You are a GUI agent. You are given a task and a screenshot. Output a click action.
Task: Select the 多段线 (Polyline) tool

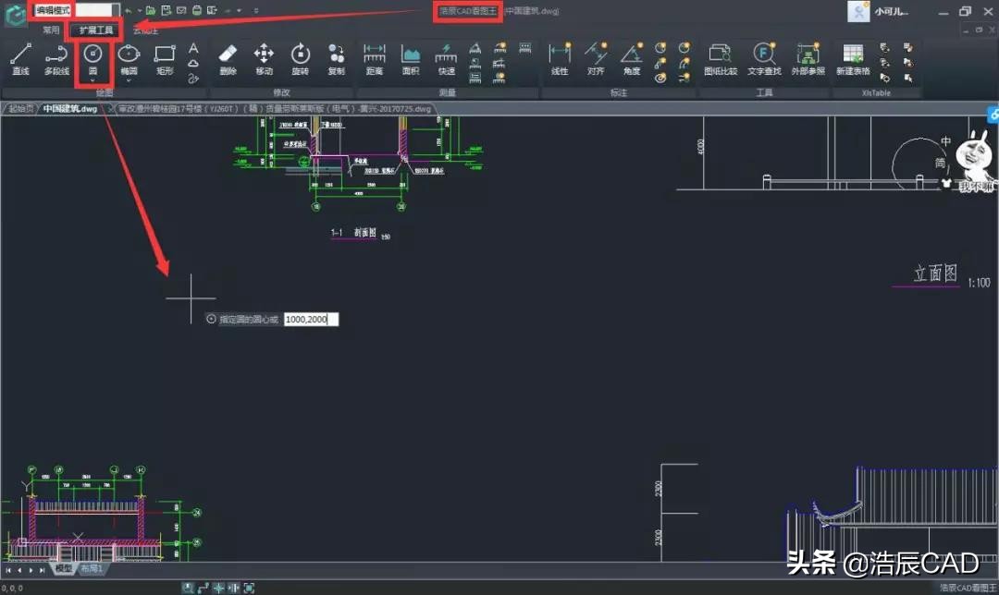[x=56, y=59]
